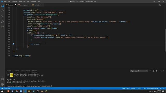Open the Selection menu
This screenshot has height=93, width=166.
pos(15,2)
